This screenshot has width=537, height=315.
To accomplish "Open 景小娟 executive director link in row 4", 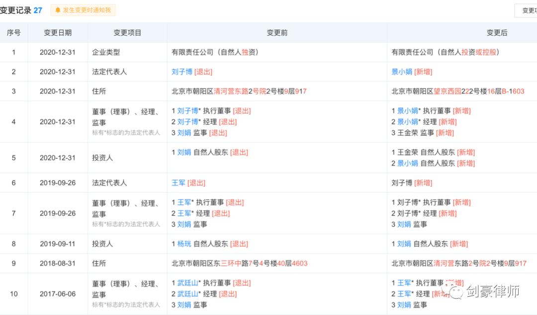I will pos(409,110).
